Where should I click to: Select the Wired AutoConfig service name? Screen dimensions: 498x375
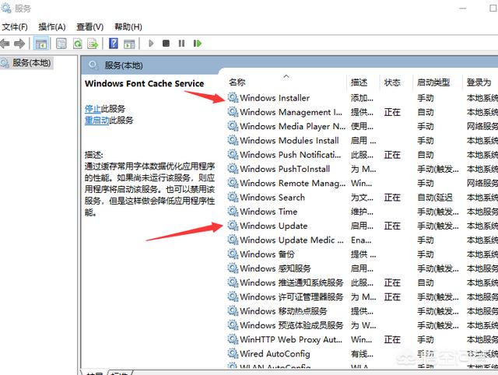275,354
